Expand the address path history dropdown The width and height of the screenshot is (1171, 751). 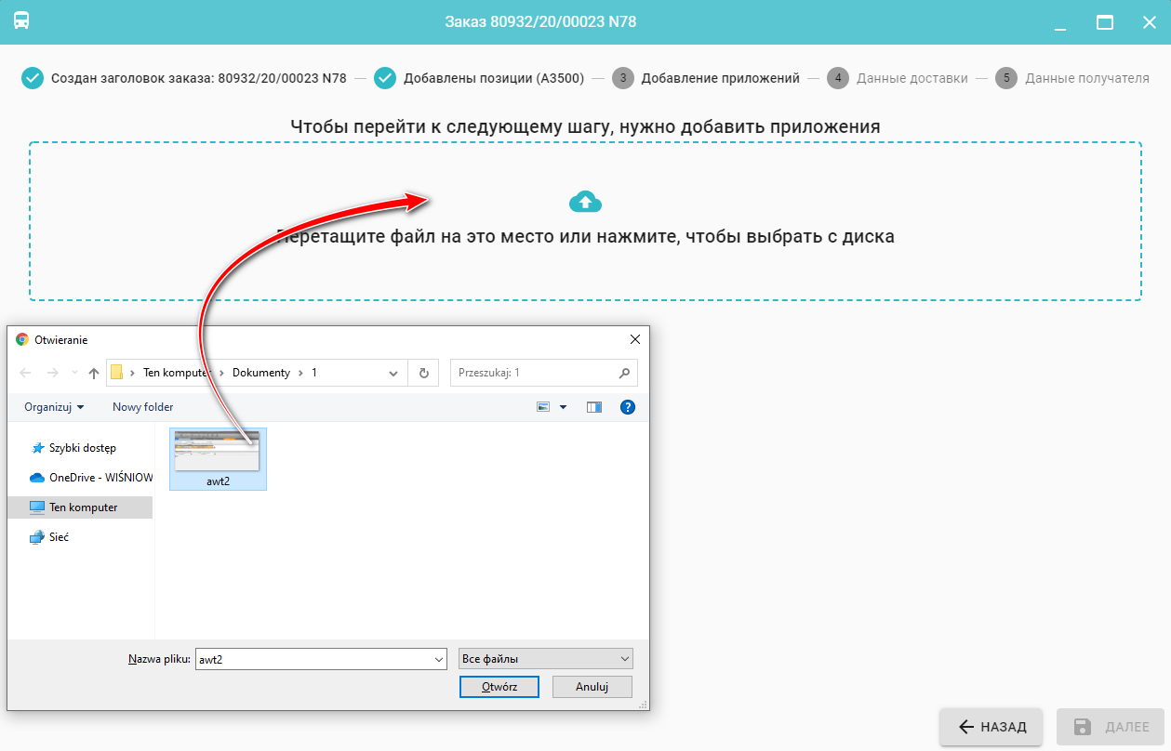coord(393,373)
